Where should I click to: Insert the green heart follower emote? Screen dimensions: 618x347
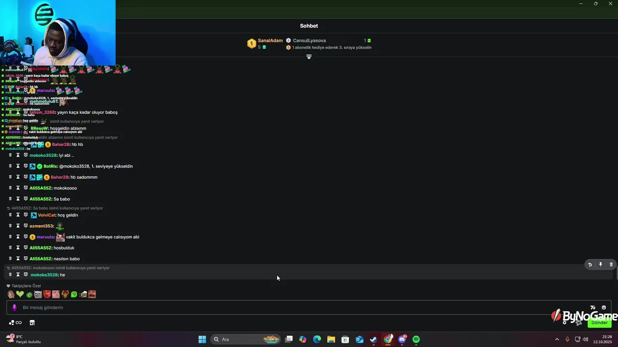(20, 294)
